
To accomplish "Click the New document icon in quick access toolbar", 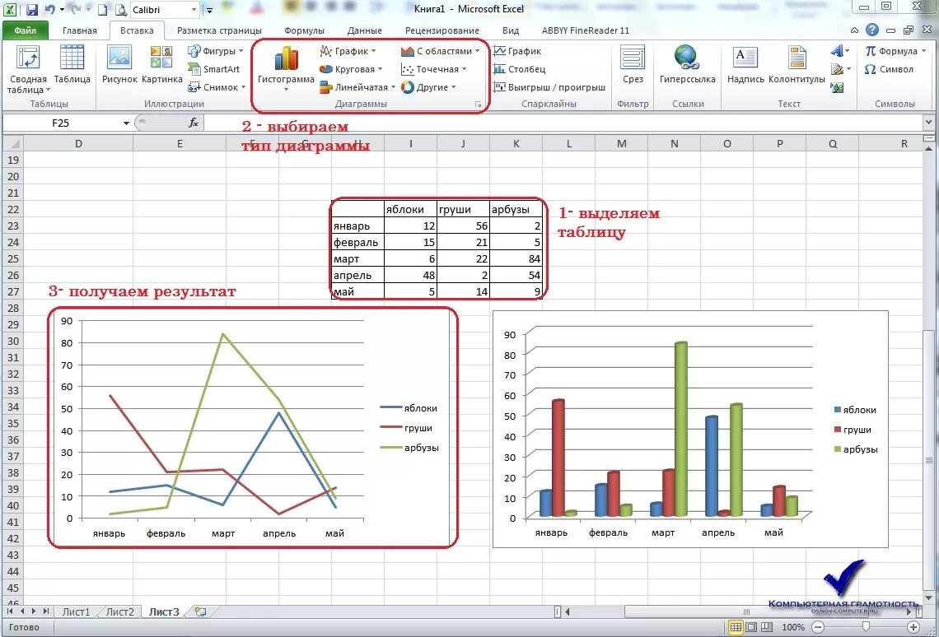I will pyautogui.click(x=103, y=10).
